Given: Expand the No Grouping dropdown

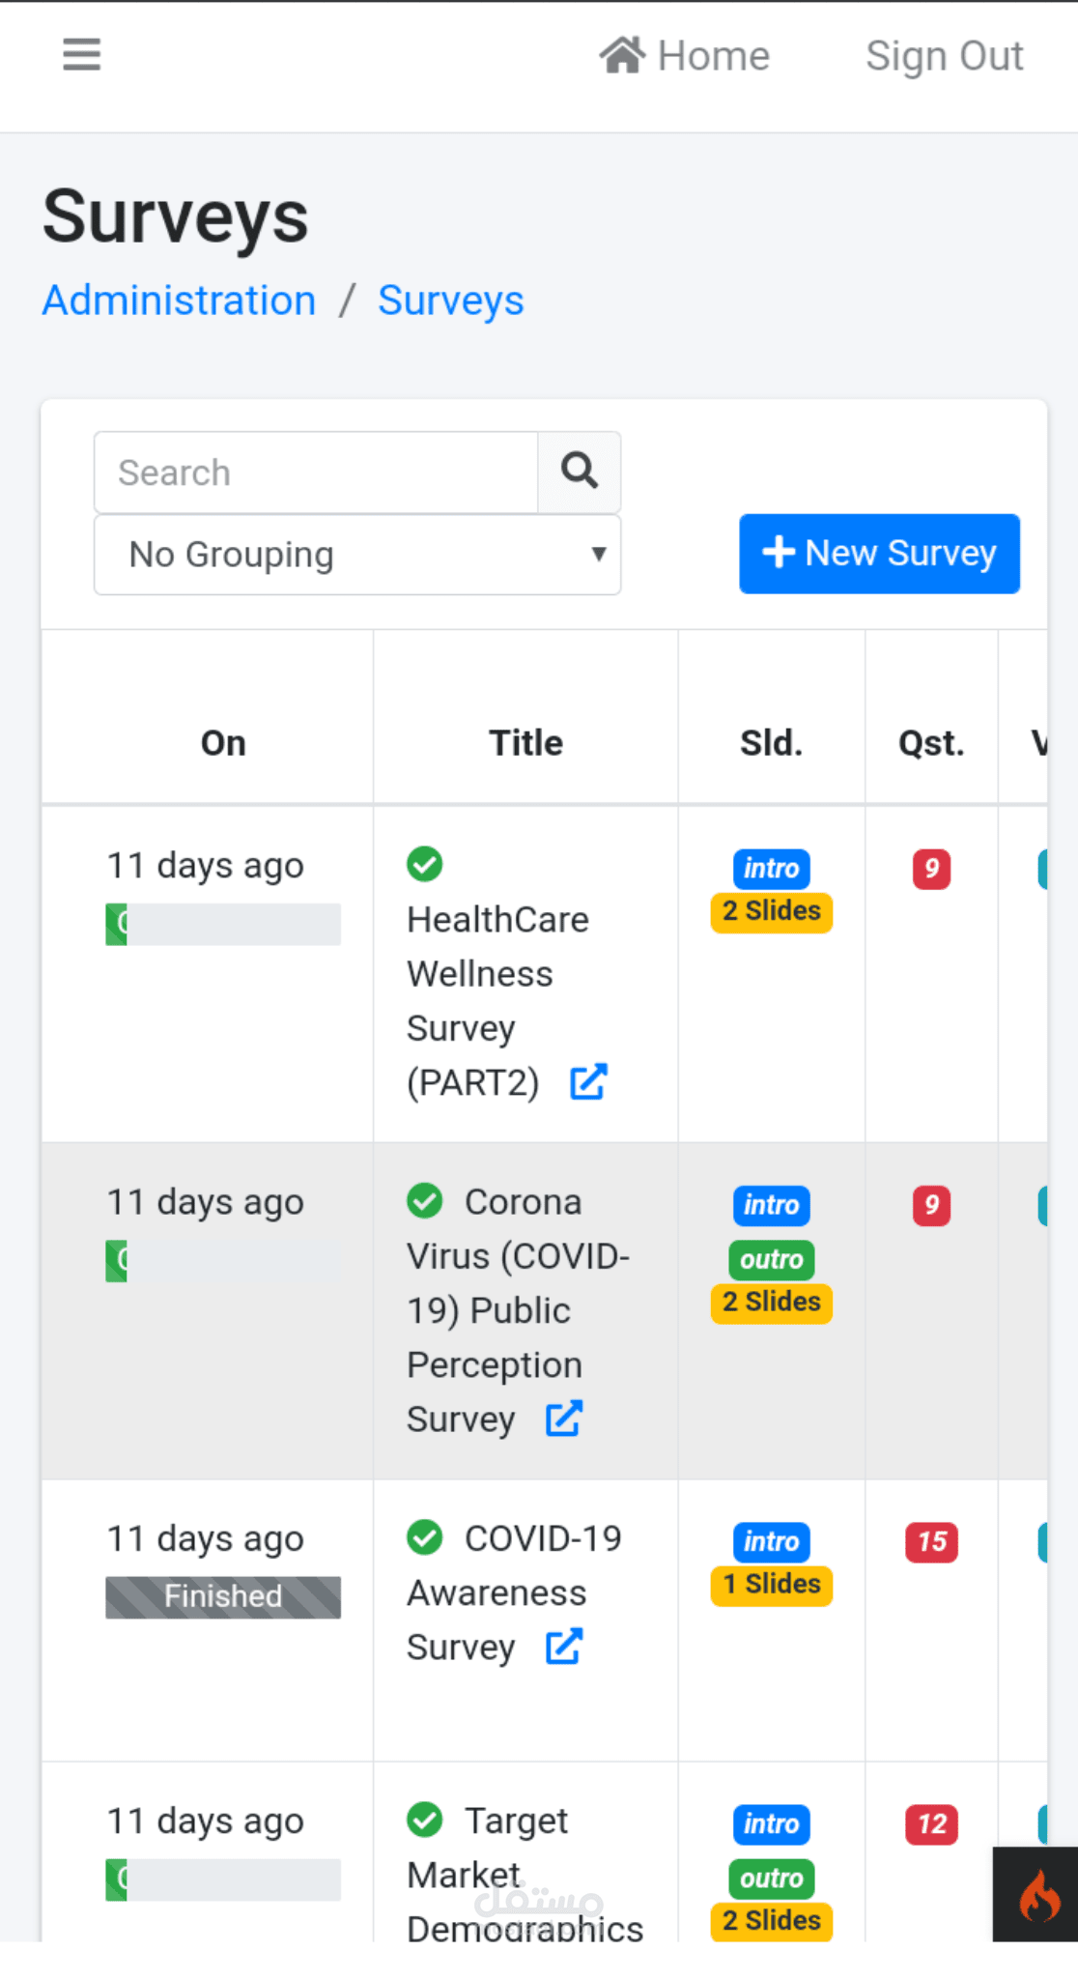Looking at the screenshot, I should (x=357, y=555).
